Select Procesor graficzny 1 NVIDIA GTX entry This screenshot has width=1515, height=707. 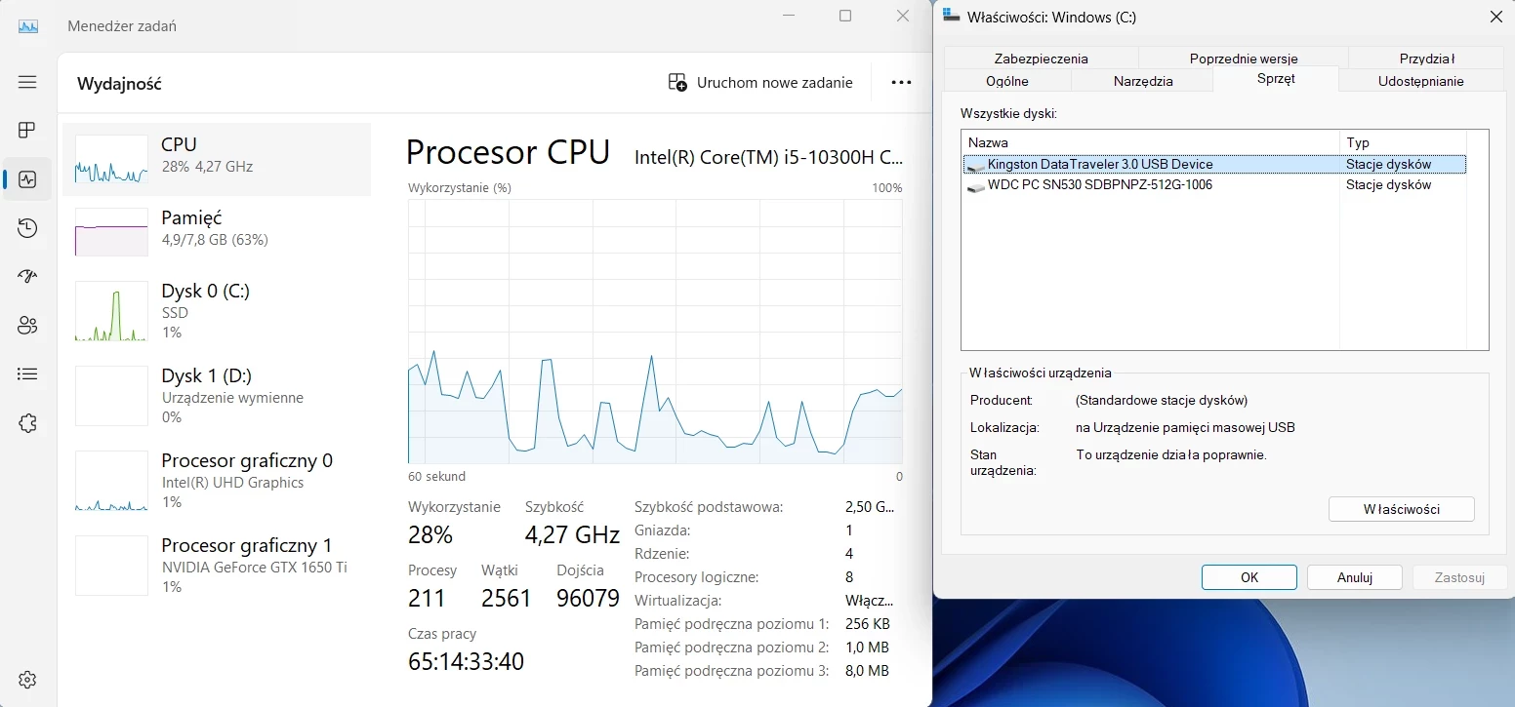pyautogui.click(x=217, y=566)
